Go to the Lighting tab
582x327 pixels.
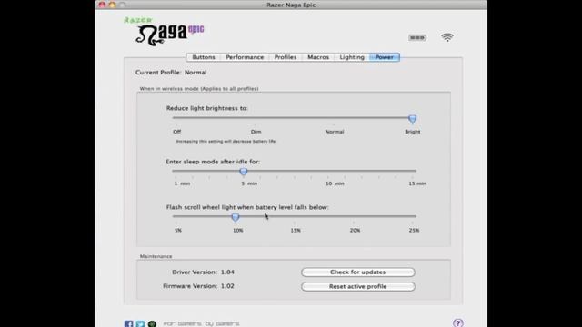point(352,57)
